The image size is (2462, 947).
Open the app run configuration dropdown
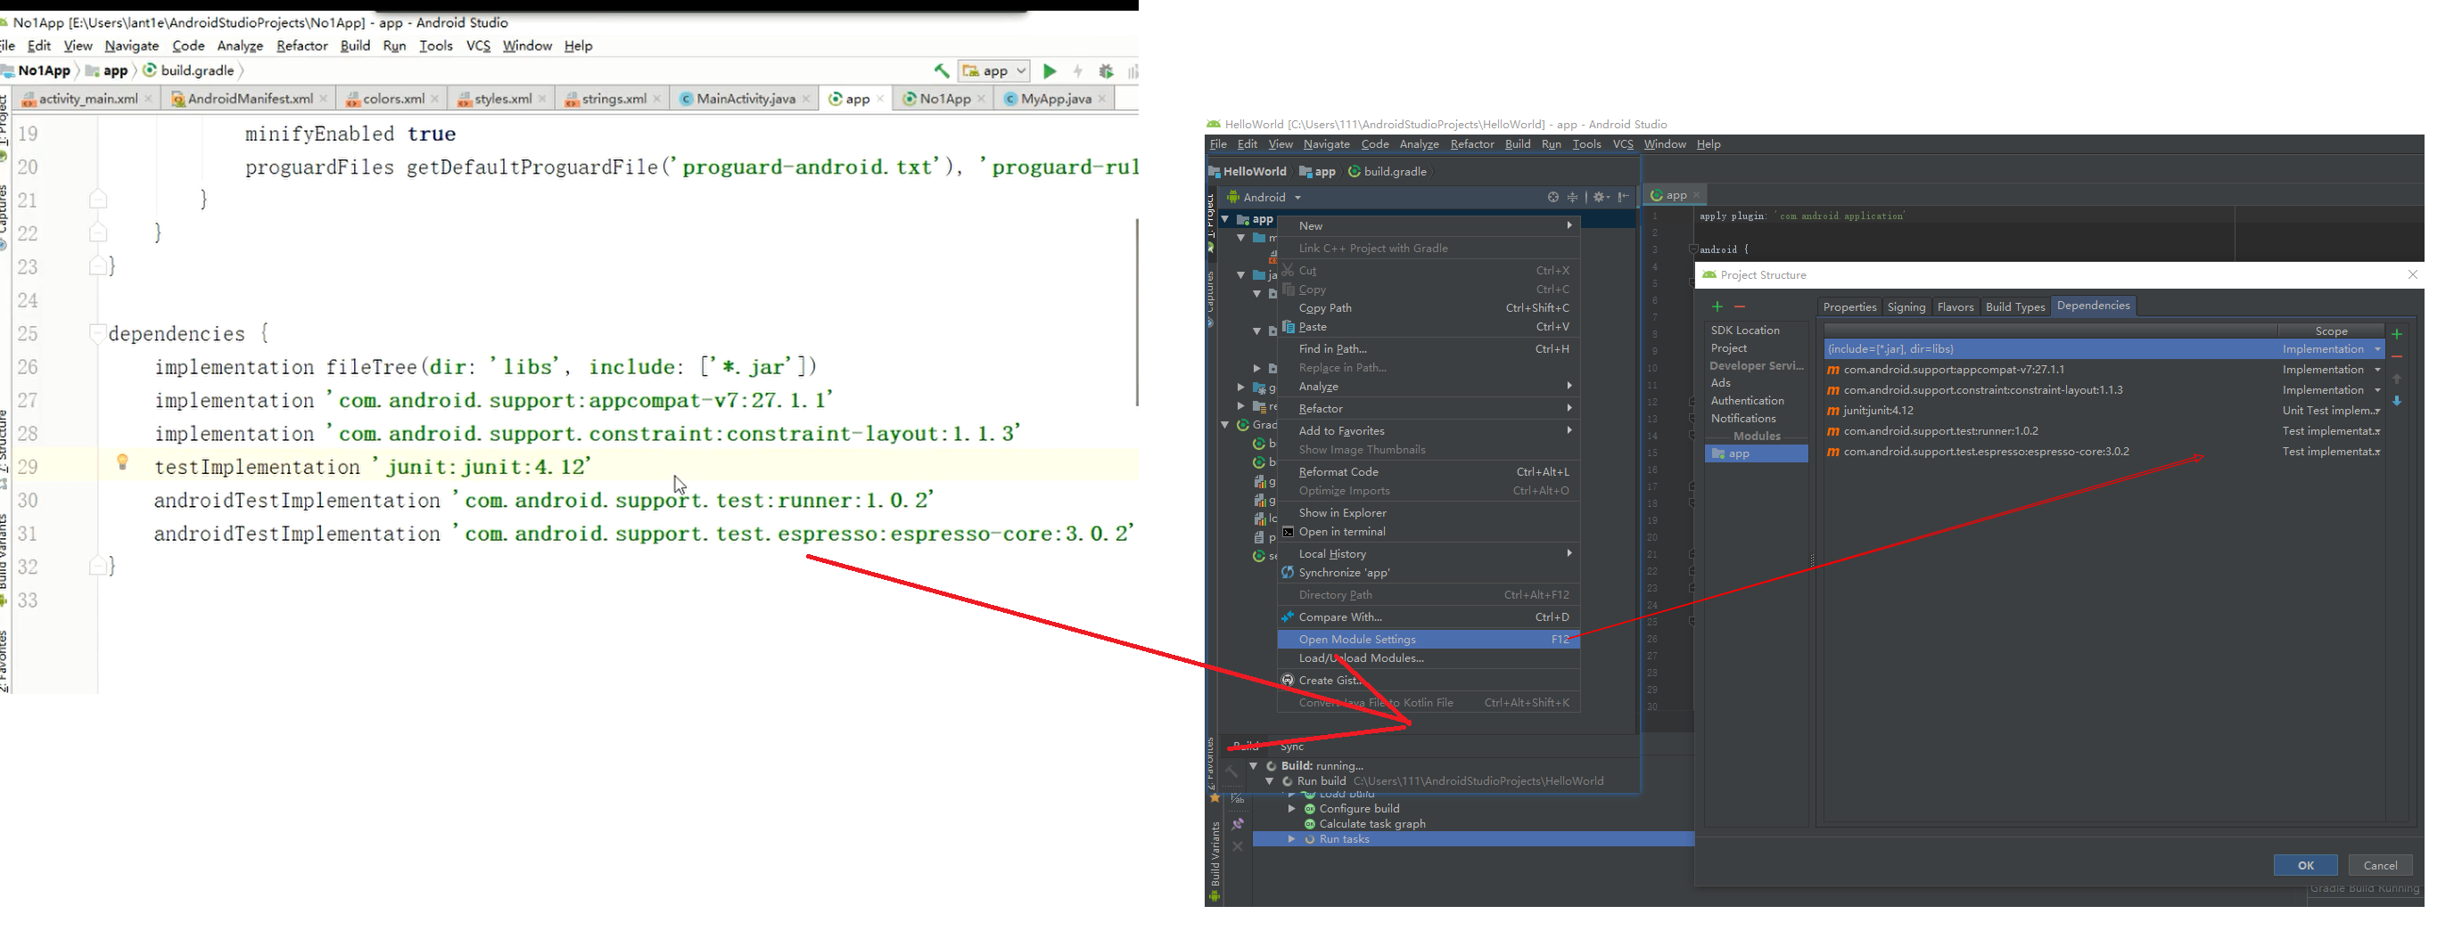click(x=995, y=70)
